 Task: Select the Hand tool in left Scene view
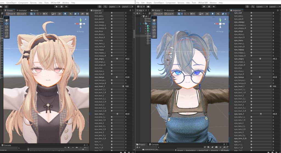click(x=7, y=20)
